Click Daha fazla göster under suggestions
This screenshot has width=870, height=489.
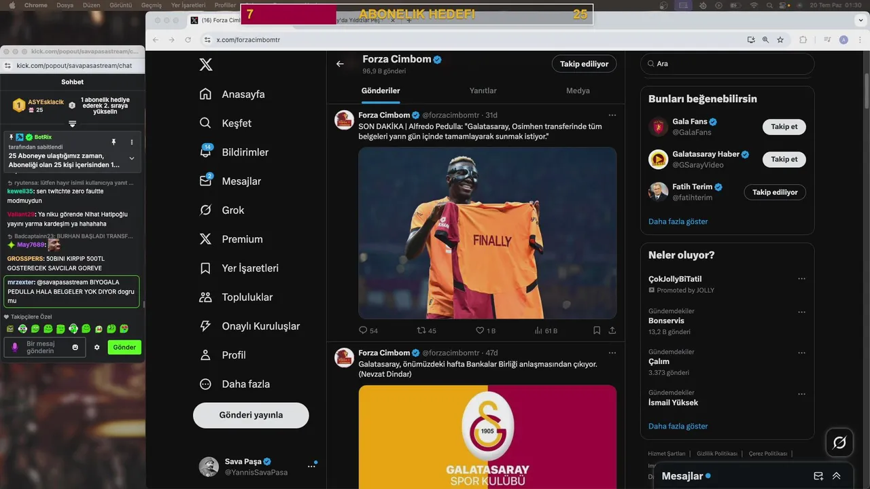678,221
